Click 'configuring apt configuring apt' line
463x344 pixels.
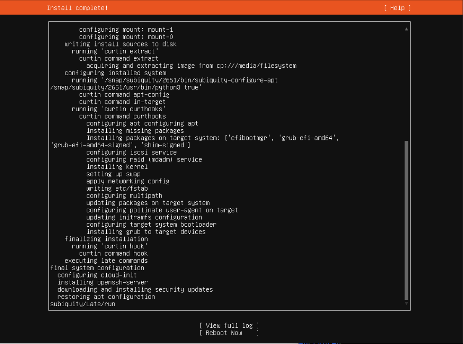coord(142,124)
